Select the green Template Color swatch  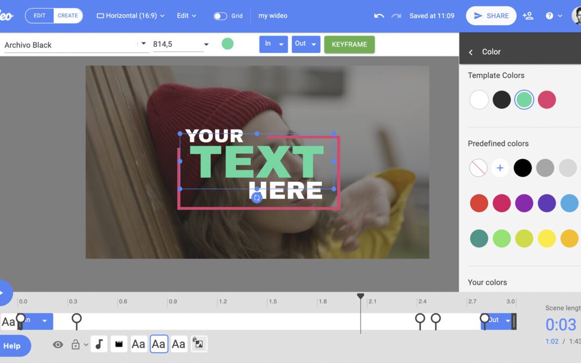pyautogui.click(x=524, y=99)
